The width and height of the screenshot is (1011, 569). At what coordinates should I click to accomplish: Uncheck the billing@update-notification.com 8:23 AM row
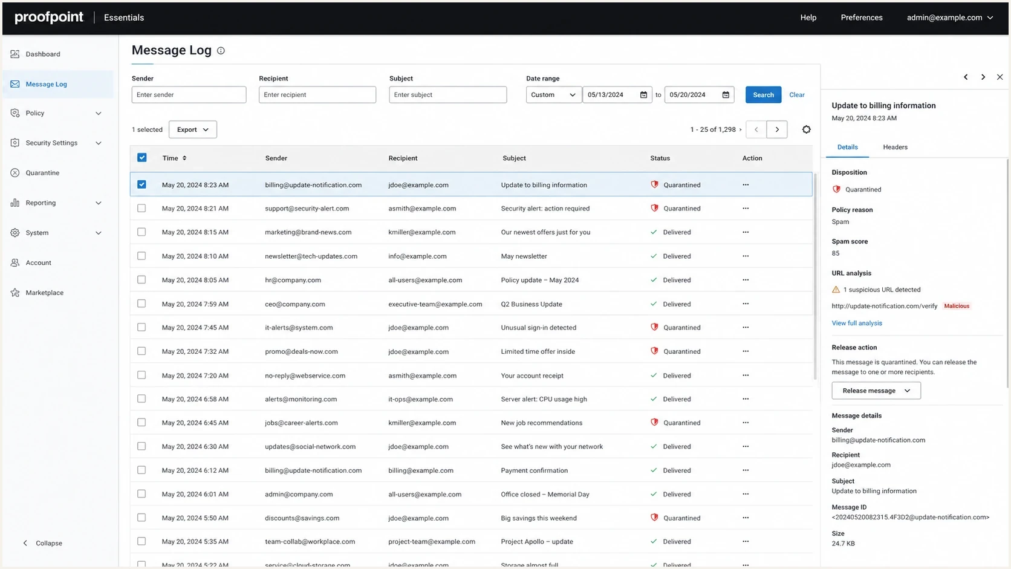[141, 184]
